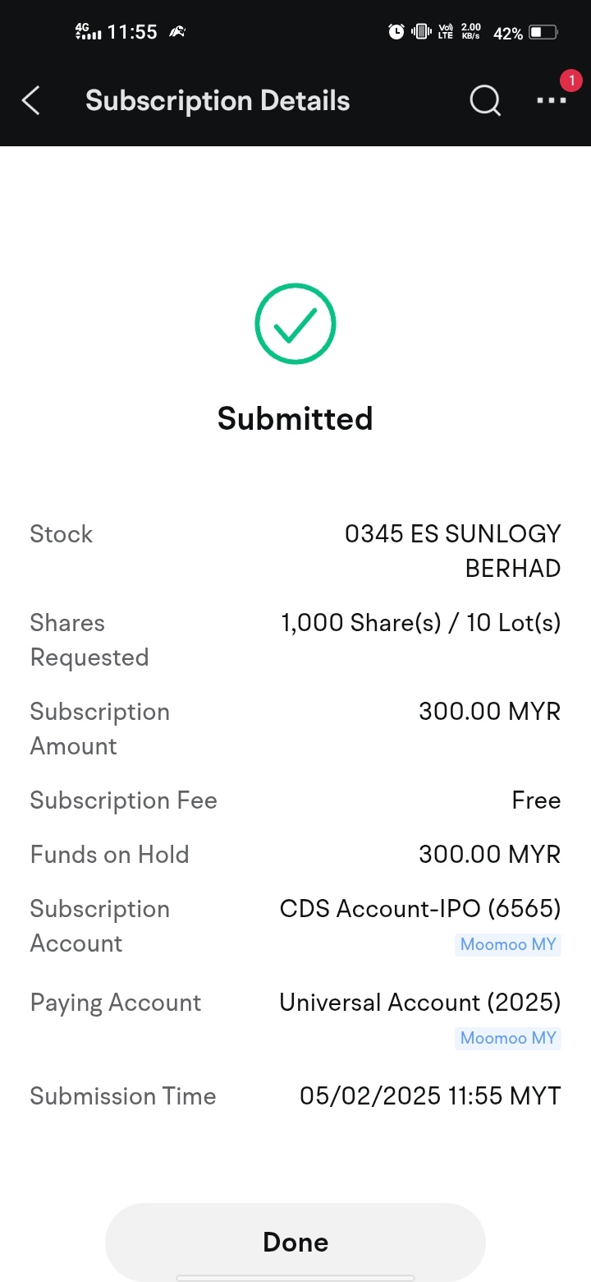
Task: Tap the Shares Requested value
Action: coord(421,623)
